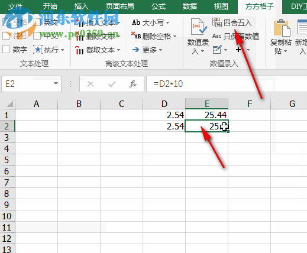This screenshot has height=253, width=307.
Task: Open the pencil form icon dropdown arrow
Action: [x=225, y=50]
